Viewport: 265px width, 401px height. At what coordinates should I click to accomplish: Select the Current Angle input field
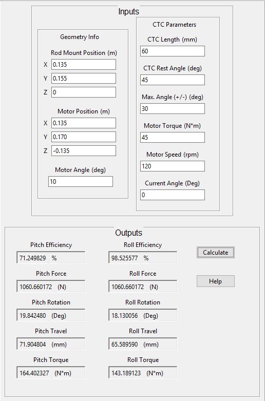[173, 195]
